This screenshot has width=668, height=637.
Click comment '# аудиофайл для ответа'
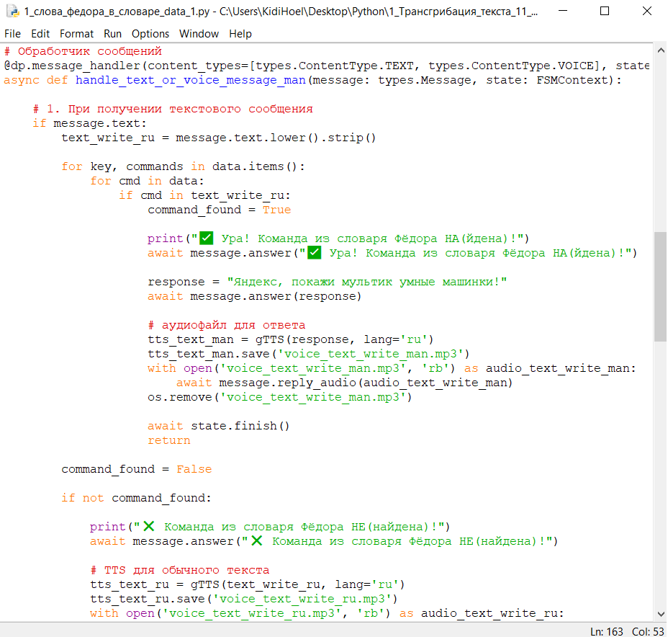(x=226, y=325)
